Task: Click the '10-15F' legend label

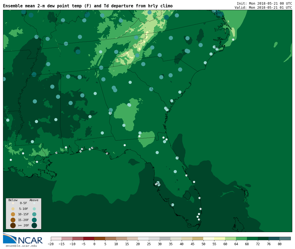Action: coord(23,214)
